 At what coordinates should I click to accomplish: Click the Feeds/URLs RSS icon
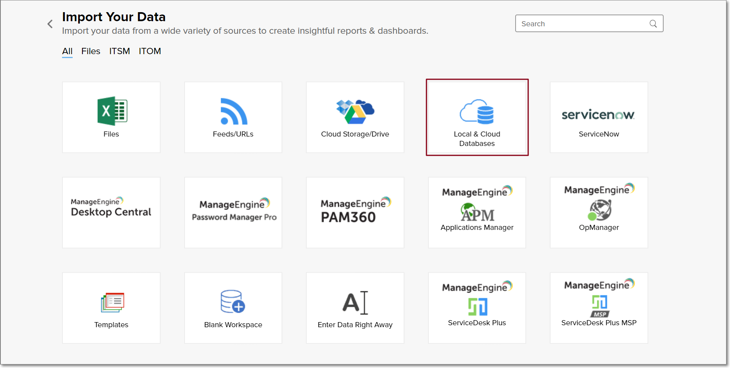click(234, 111)
